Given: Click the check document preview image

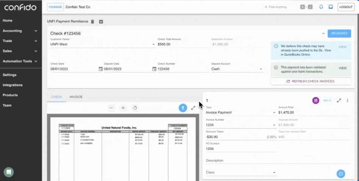Looking at the screenshot, I should (x=123, y=149).
